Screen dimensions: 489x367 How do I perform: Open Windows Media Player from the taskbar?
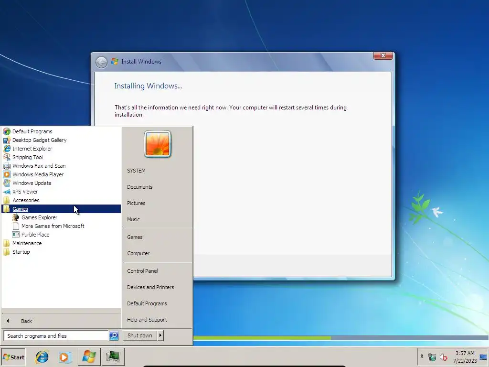(65, 356)
